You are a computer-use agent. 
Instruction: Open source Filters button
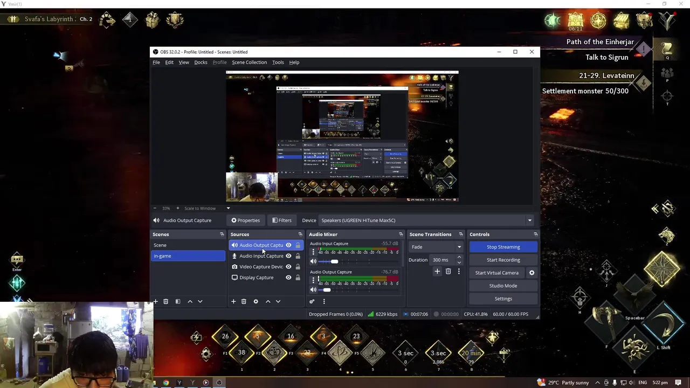pos(282,220)
